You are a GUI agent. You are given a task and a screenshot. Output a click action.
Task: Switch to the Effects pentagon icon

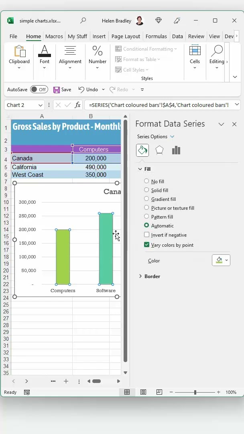(x=159, y=150)
